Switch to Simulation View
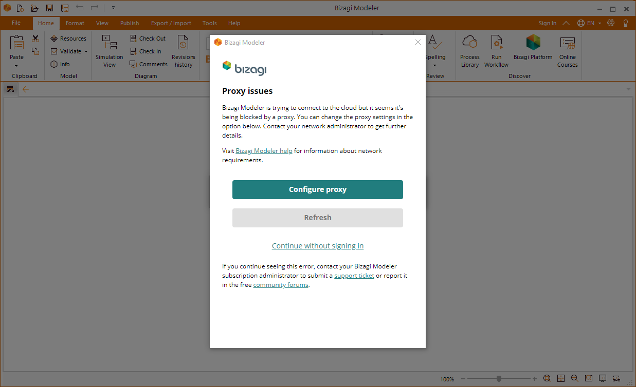The height and width of the screenshot is (387, 636). (110, 51)
